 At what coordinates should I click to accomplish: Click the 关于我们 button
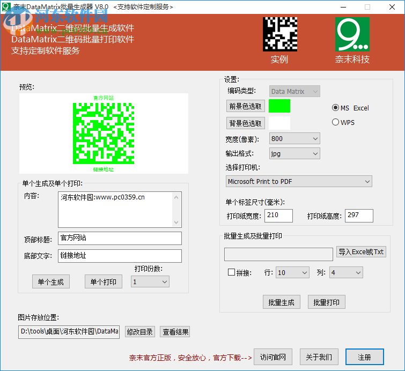coord(319,357)
